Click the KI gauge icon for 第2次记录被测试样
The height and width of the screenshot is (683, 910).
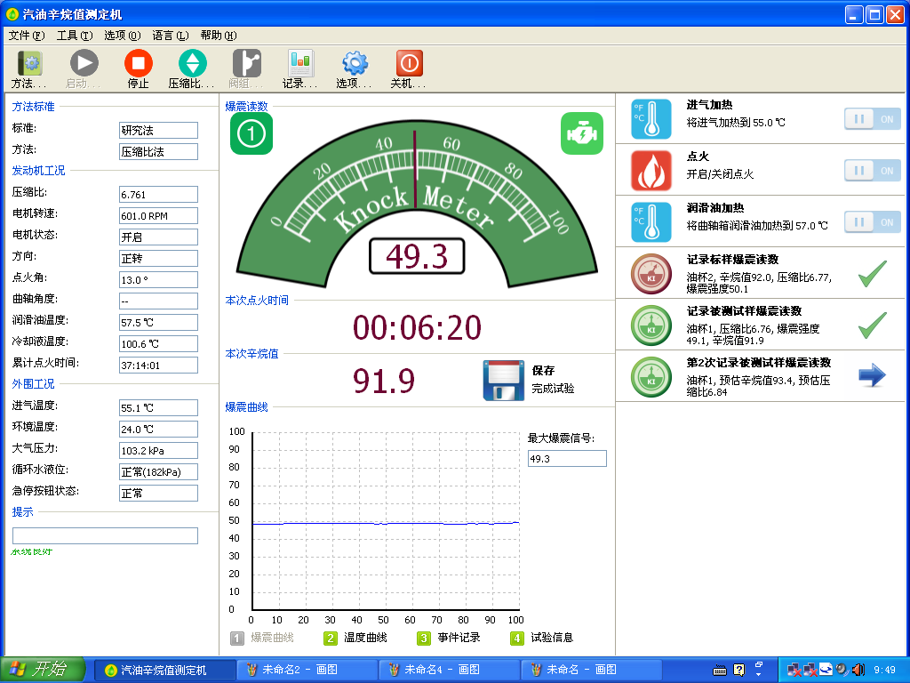[651, 377]
